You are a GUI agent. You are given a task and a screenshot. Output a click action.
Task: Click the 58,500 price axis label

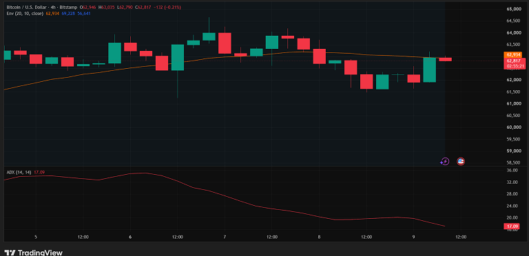click(x=513, y=162)
